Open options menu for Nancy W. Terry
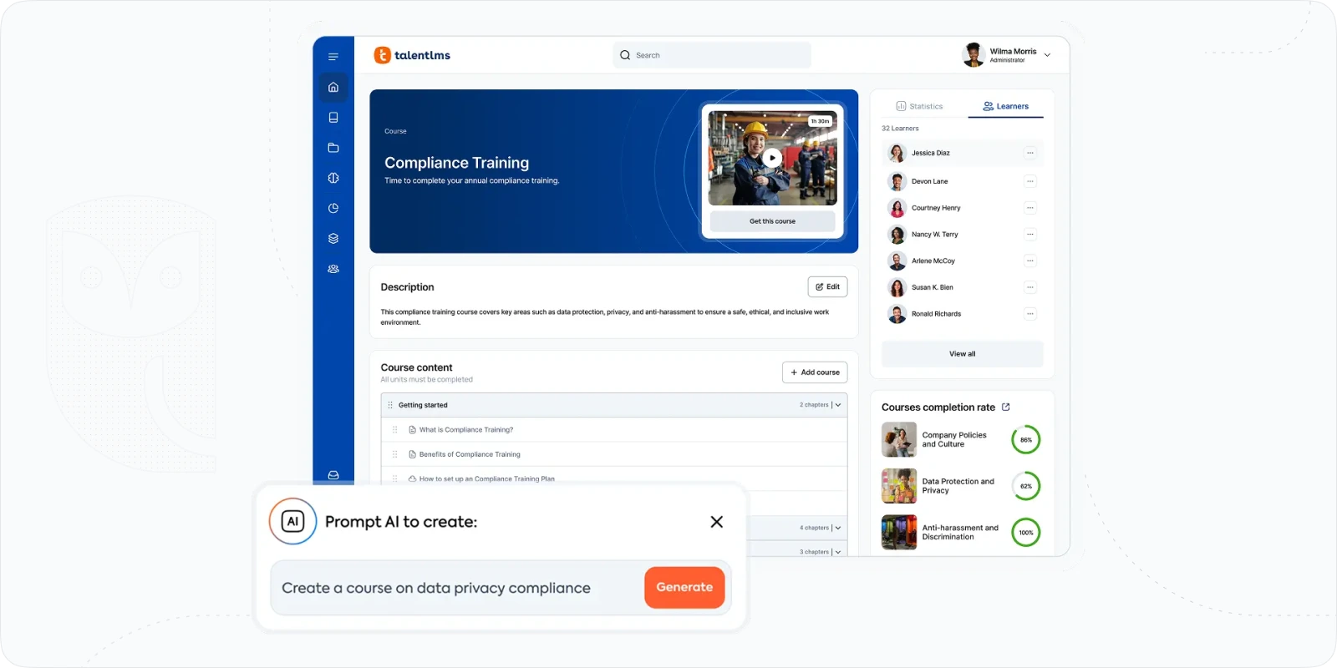Image resolution: width=1337 pixels, height=668 pixels. pyautogui.click(x=1030, y=235)
